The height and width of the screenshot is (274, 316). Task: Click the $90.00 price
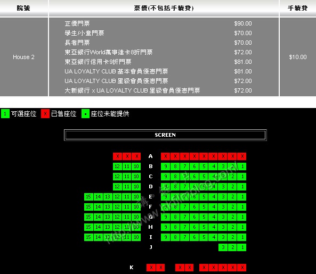coord(243,23)
